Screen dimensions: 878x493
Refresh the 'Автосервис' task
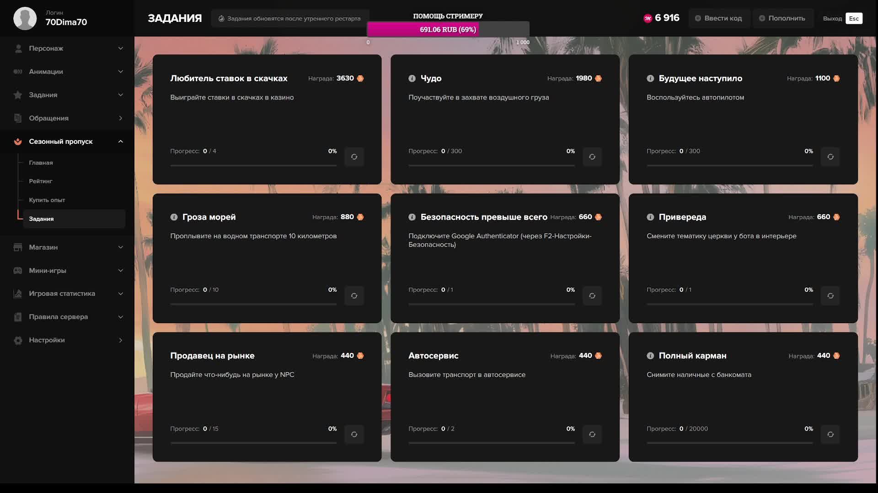tap(592, 435)
